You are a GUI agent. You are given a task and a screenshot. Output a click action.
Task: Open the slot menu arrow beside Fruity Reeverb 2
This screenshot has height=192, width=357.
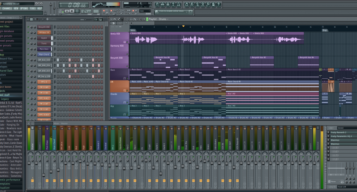[328, 132]
